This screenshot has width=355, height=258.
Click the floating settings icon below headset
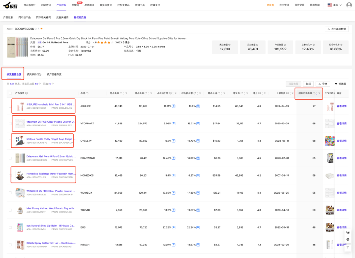tap(348, 240)
